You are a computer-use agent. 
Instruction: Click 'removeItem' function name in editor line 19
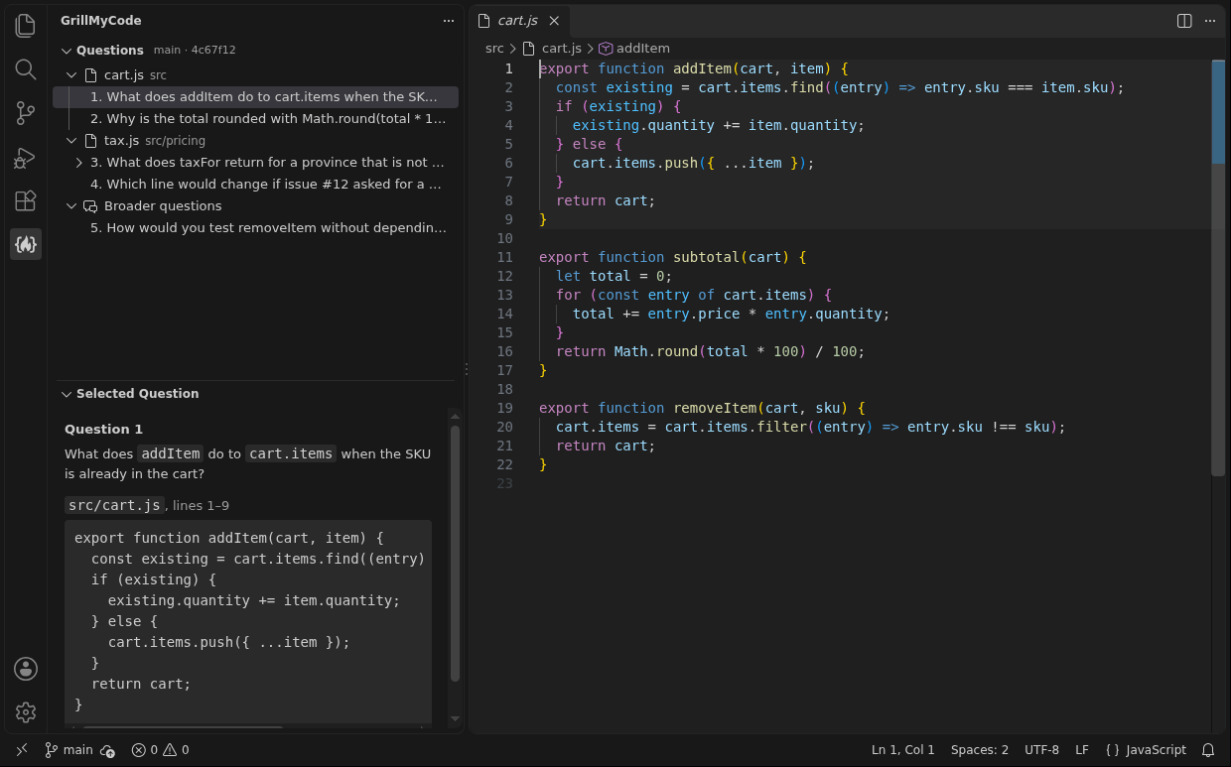pos(715,408)
